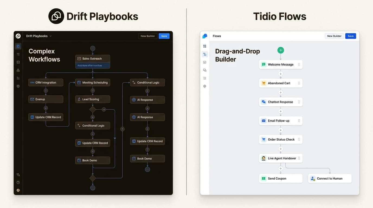
Task: Open the grid dashboard icon in the Tidio sidebar
Action: point(205,46)
